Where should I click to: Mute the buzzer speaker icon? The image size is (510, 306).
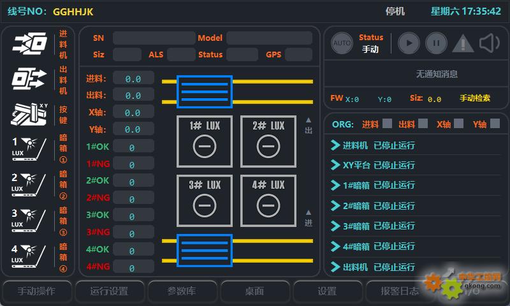click(490, 43)
